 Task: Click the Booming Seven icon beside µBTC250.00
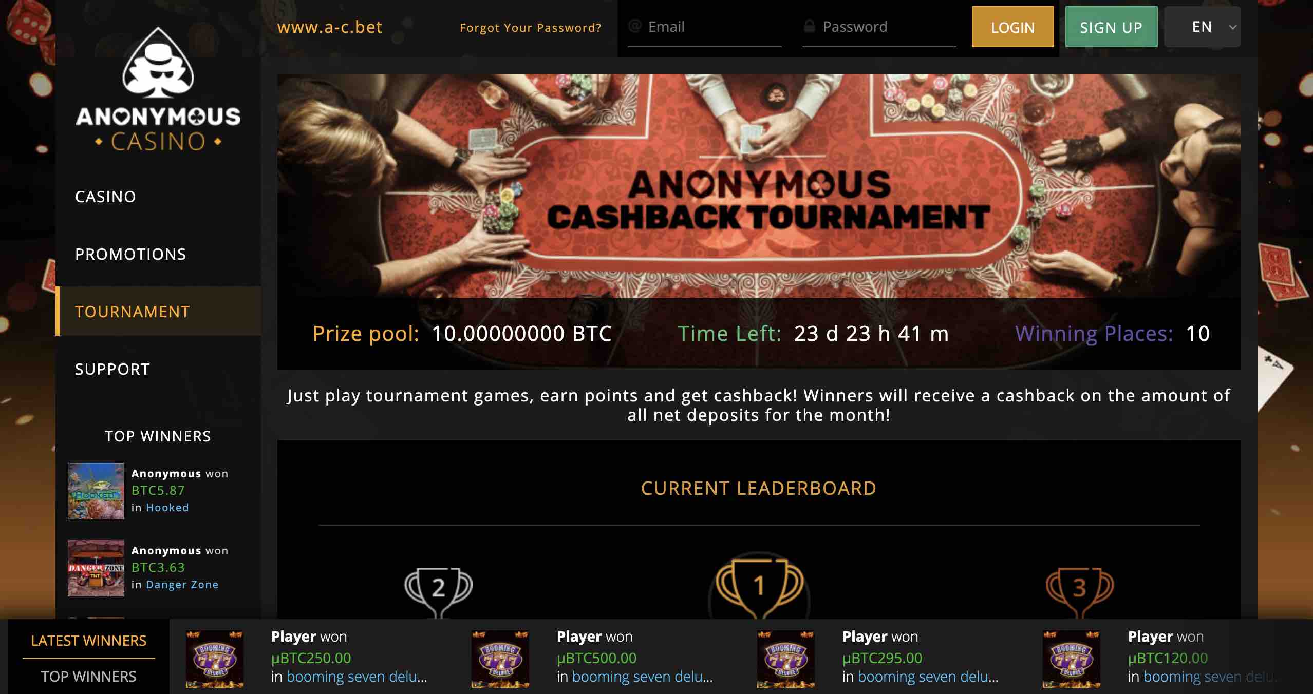215,659
